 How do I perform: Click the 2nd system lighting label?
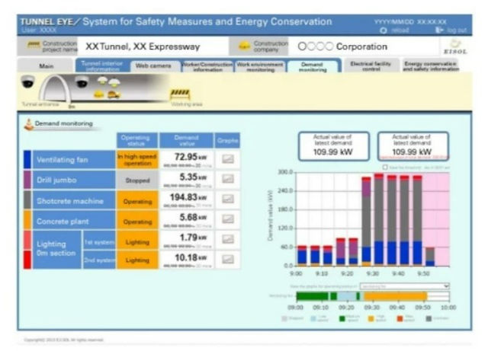99,260
